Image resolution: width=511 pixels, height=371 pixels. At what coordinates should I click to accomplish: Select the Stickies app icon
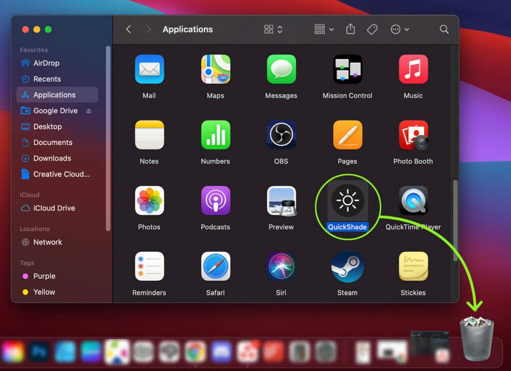(x=413, y=266)
